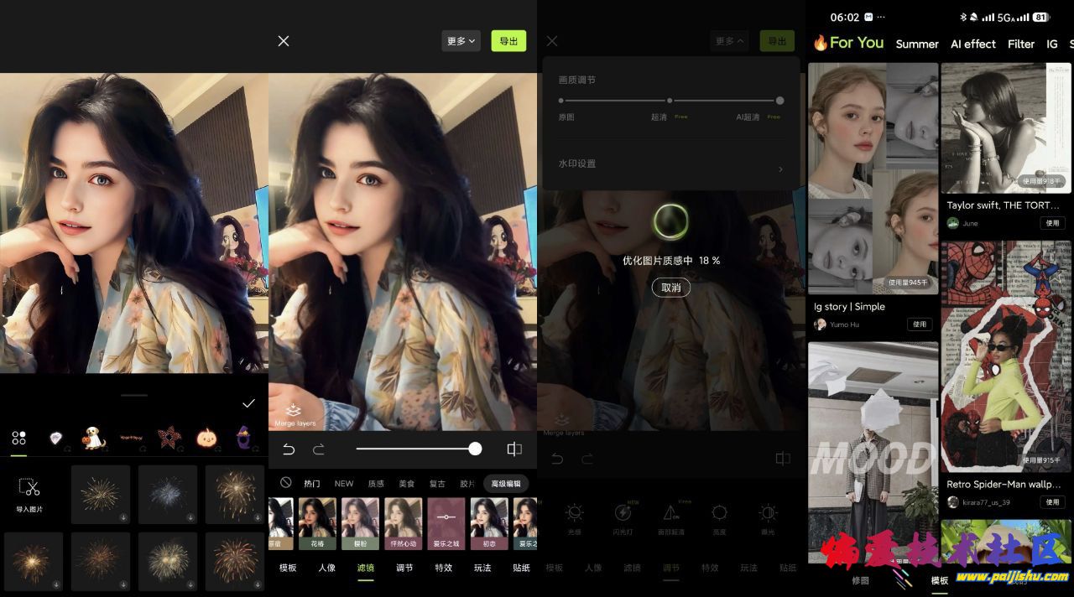Open the 调节 tab in the filter editor
The height and width of the screenshot is (597, 1074).
[x=404, y=568]
